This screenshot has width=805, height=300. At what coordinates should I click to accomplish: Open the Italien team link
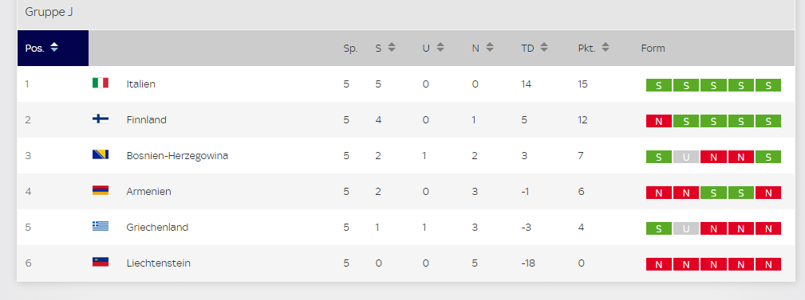140,84
